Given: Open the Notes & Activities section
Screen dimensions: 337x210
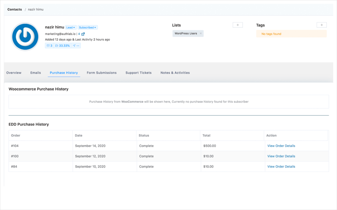Looking at the screenshot, I should coord(175,73).
